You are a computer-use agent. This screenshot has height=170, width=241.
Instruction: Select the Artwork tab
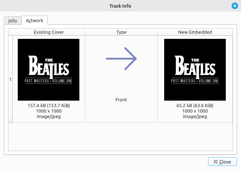point(34,20)
